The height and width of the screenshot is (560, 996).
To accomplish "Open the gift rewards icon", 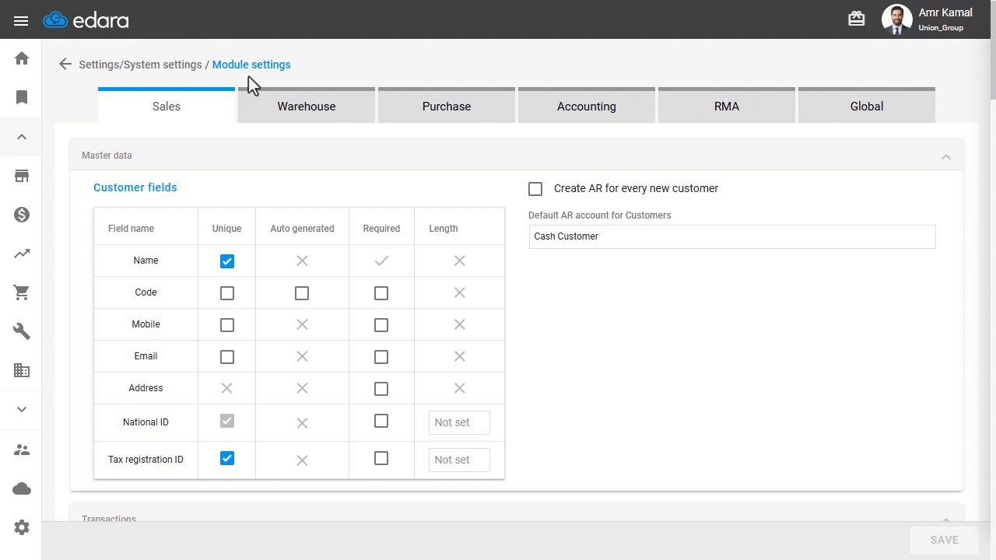I will pyautogui.click(x=857, y=19).
